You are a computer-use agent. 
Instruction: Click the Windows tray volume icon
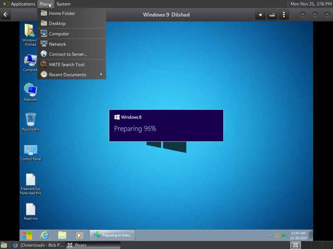(x=284, y=235)
